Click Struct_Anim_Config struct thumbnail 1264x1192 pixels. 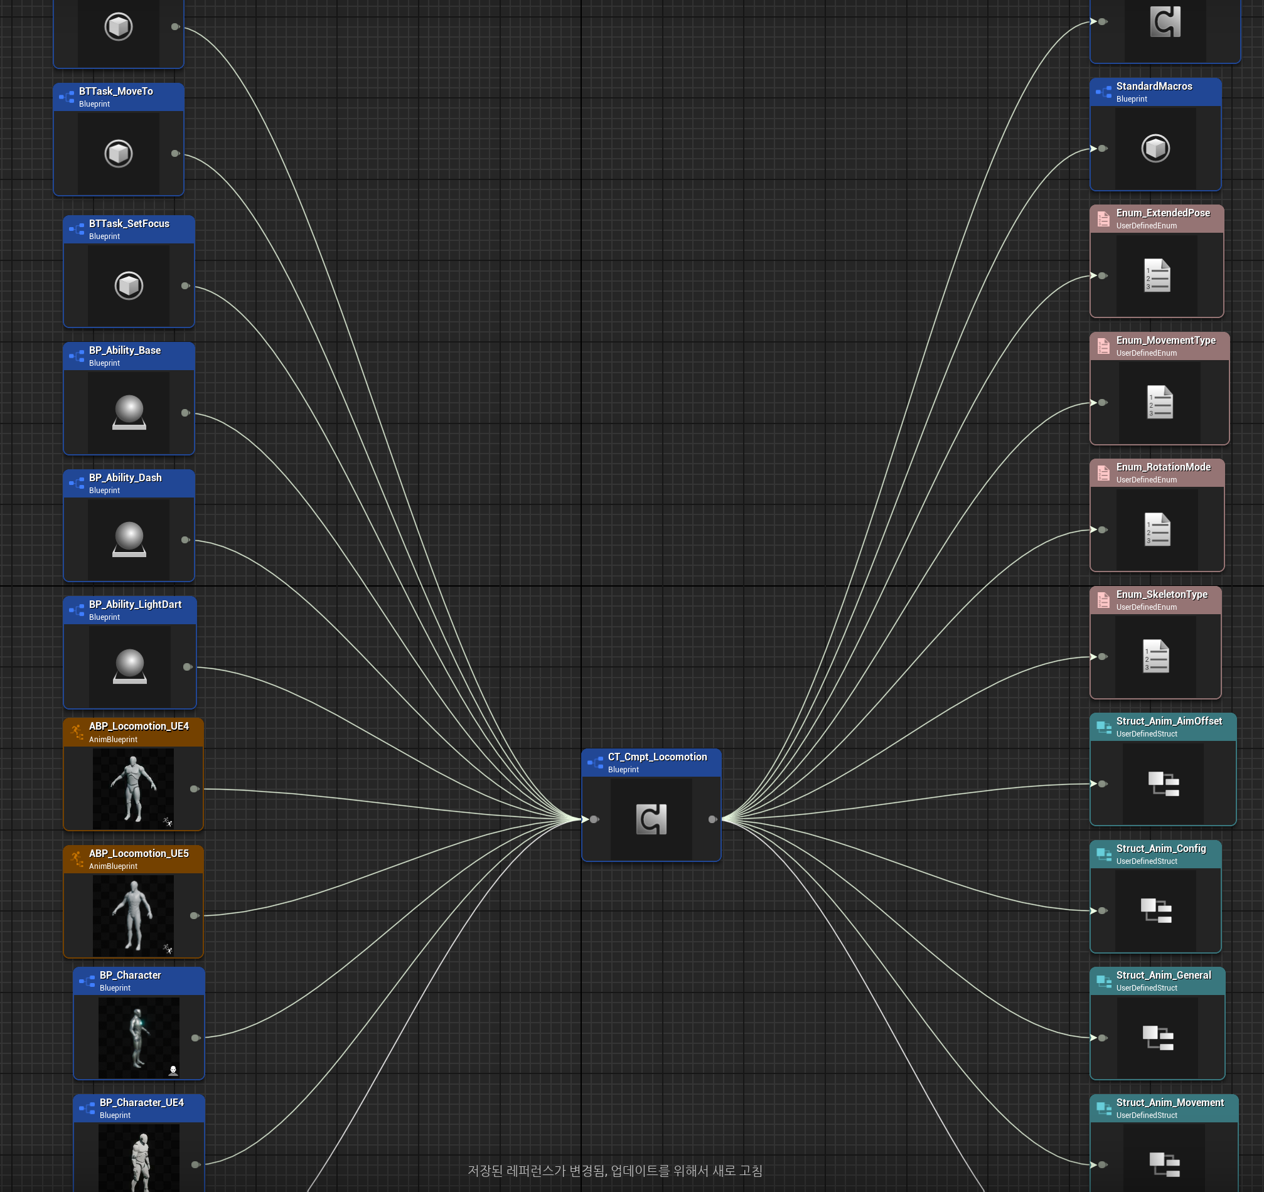coord(1156,911)
